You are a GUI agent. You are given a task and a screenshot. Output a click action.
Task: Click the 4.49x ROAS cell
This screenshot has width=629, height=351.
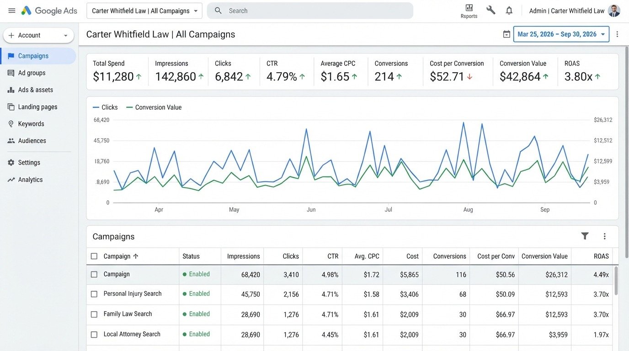pyautogui.click(x=601, y=275)
